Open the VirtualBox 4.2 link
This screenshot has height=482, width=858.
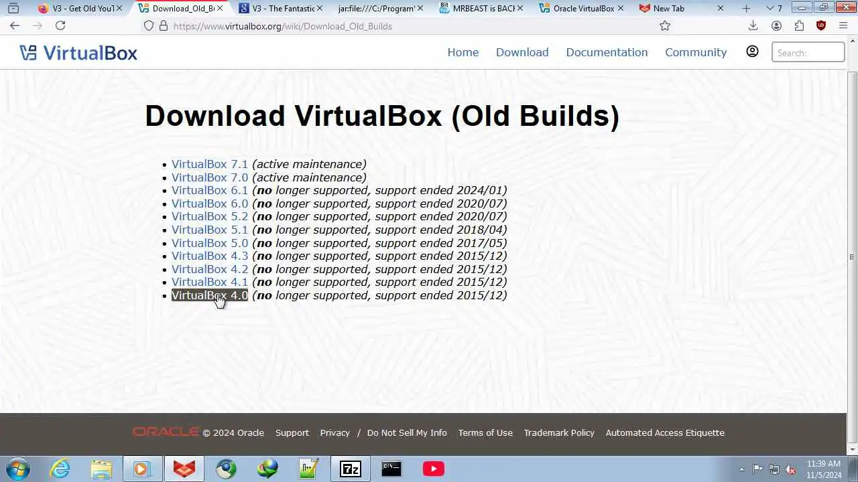(210, 269)
